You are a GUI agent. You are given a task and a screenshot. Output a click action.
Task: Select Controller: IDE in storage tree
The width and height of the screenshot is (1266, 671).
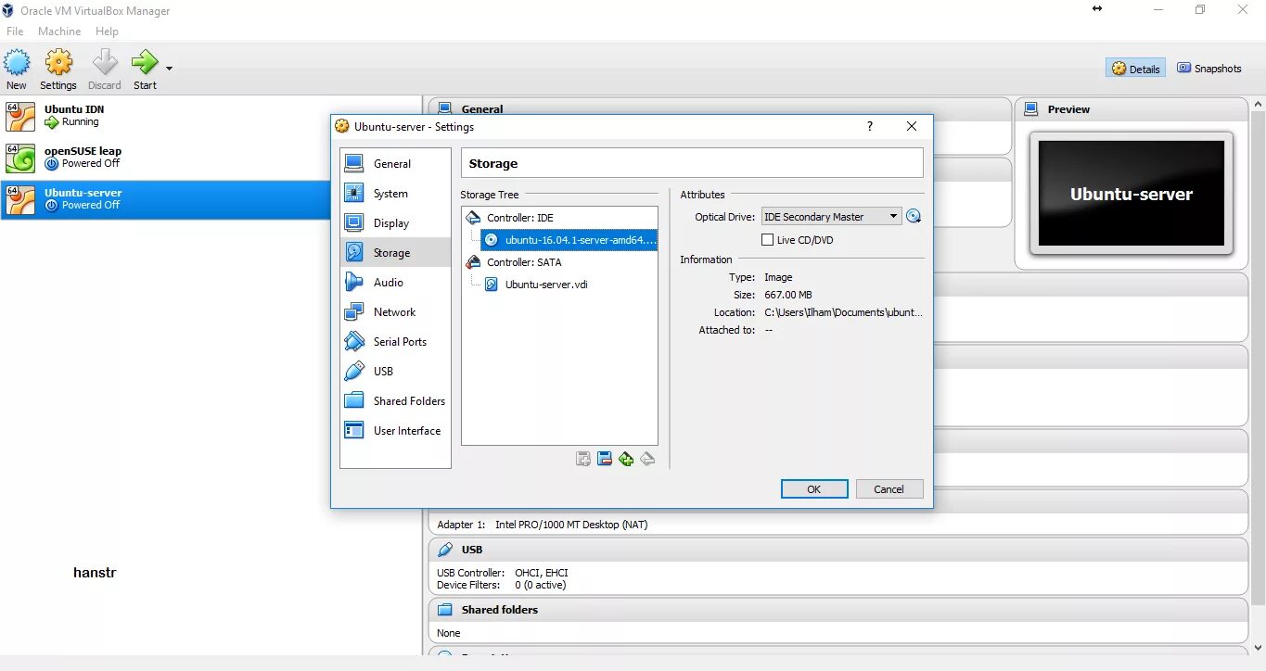[x=559, y=218]
